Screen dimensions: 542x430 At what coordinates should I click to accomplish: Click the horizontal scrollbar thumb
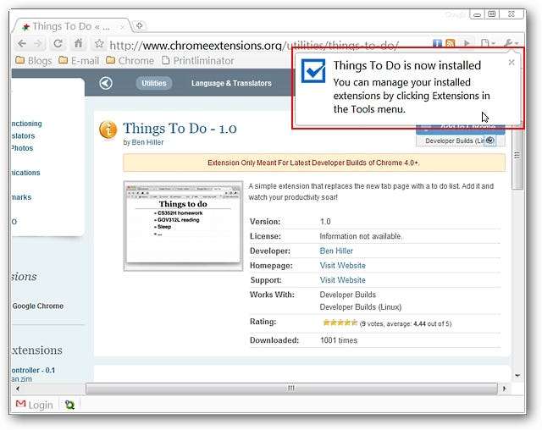(x=291, y=389)
